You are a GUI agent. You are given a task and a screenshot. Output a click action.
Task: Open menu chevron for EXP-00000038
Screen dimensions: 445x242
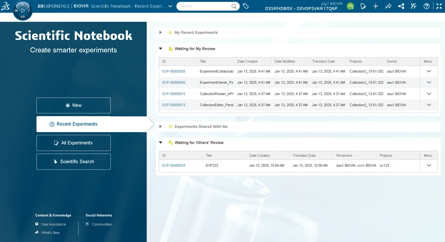[x=429, y=71]
